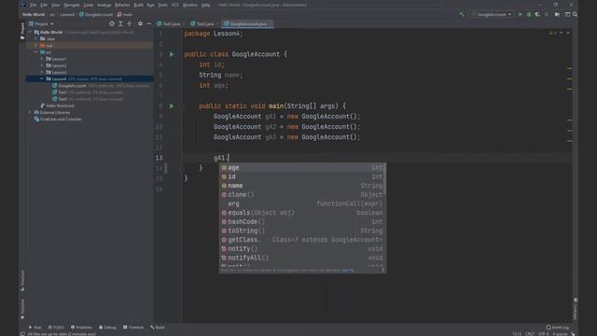Run with coverage using the toolbar shield icon
Screen dimensions: 597x336
coord(537,15)
